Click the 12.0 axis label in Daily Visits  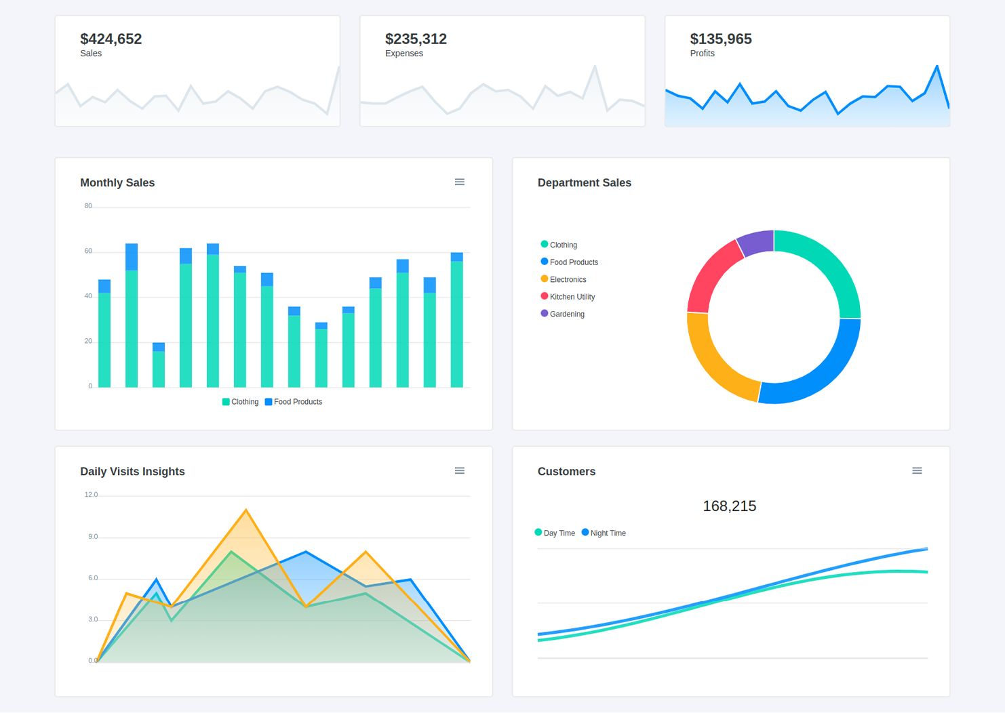[x=91, y=495]
